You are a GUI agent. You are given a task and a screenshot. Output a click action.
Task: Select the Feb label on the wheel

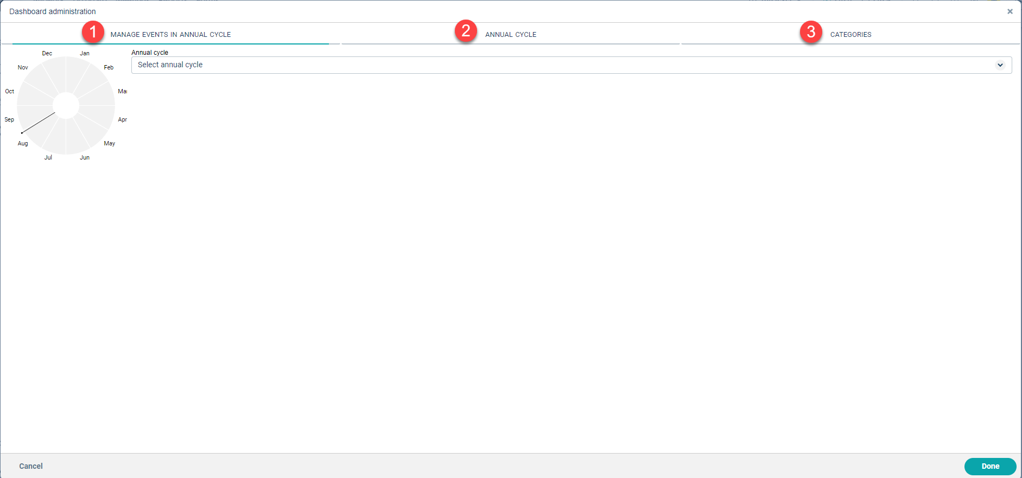(109, 67)
